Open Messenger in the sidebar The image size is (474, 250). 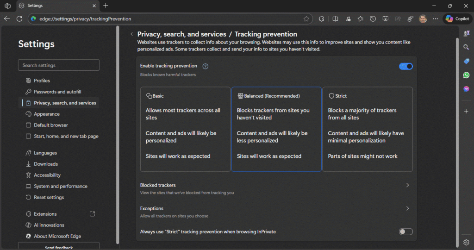coord(466,89)
